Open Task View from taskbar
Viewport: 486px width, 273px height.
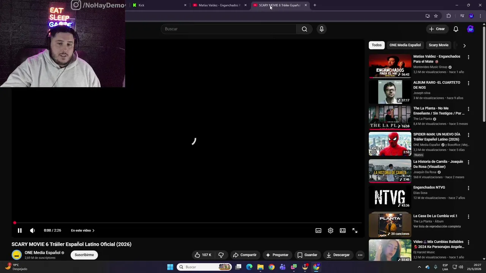pos(238,267)
